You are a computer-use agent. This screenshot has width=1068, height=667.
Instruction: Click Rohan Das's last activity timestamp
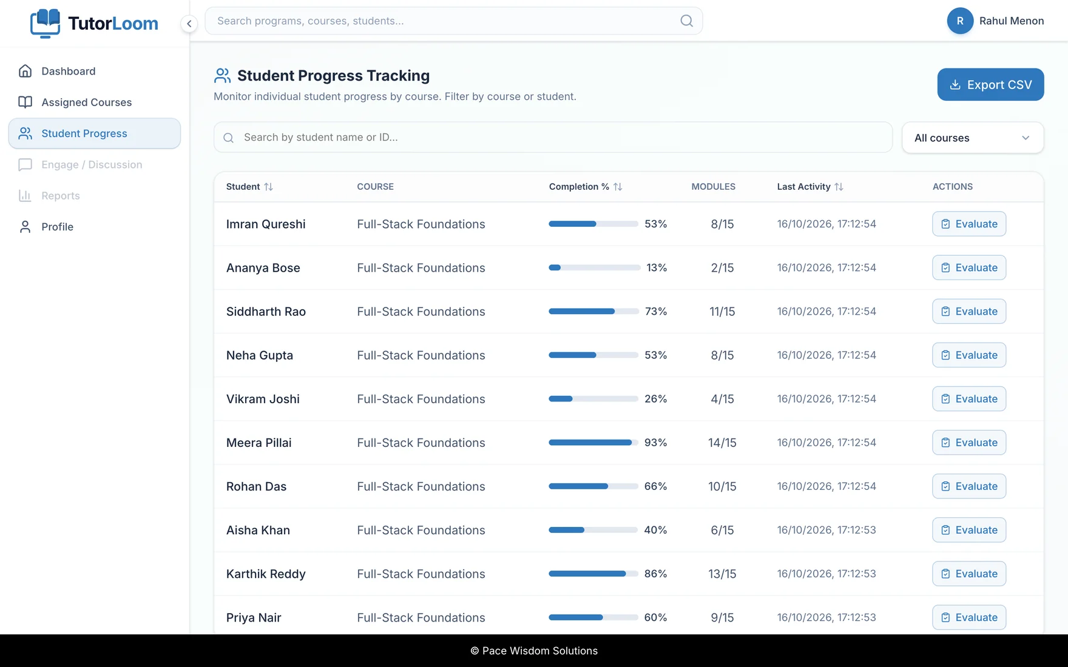pos(826,486)
